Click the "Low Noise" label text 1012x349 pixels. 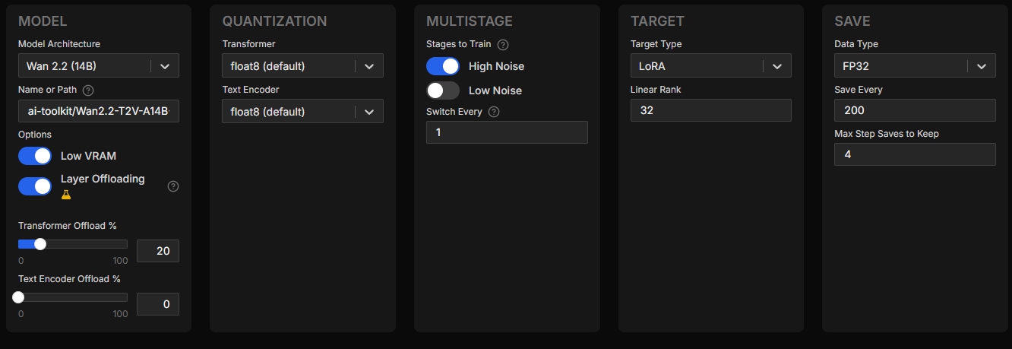(495, 90)
